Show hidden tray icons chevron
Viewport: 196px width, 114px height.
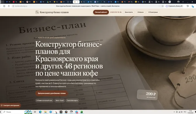[174, 112]
